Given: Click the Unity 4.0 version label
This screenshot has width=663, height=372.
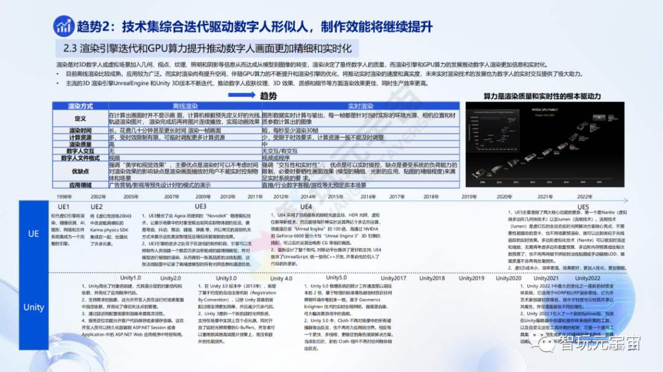Looking at the screenshot, I should (x=281, y=279).
